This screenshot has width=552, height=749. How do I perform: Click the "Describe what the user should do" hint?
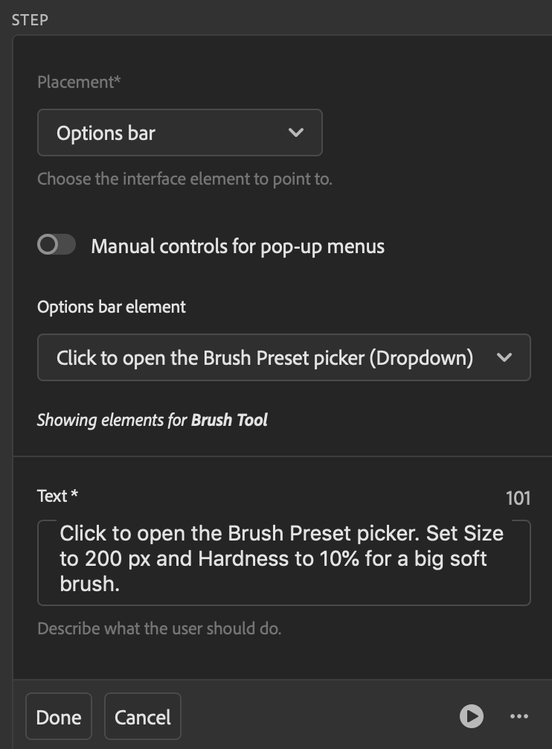click(x=159, y=628)
